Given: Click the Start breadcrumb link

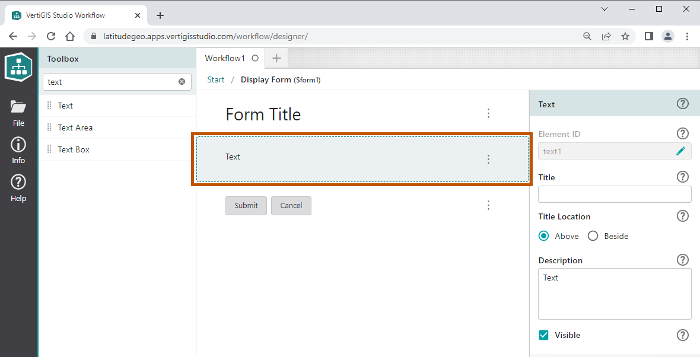Looking at the screenshot, I should click(x=216, y=79).
